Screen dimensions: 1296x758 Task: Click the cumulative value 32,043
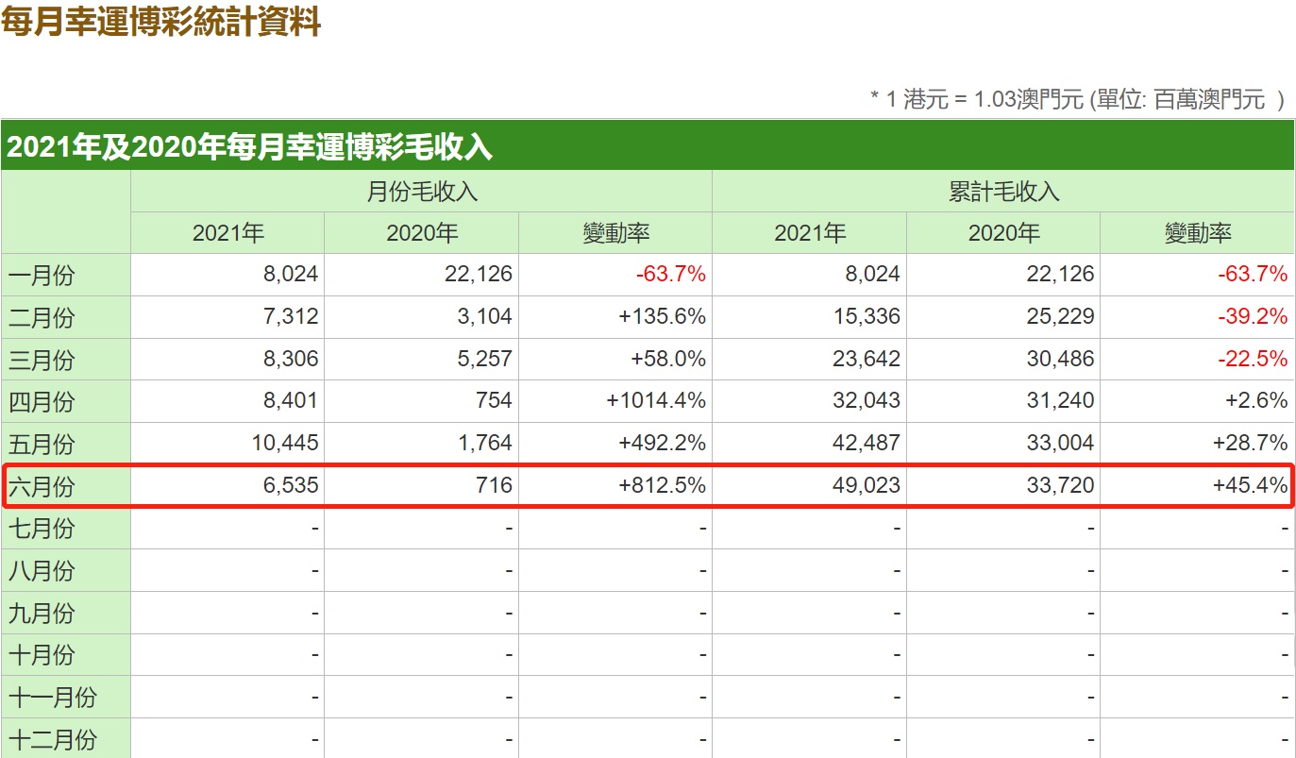pos(867,400)
